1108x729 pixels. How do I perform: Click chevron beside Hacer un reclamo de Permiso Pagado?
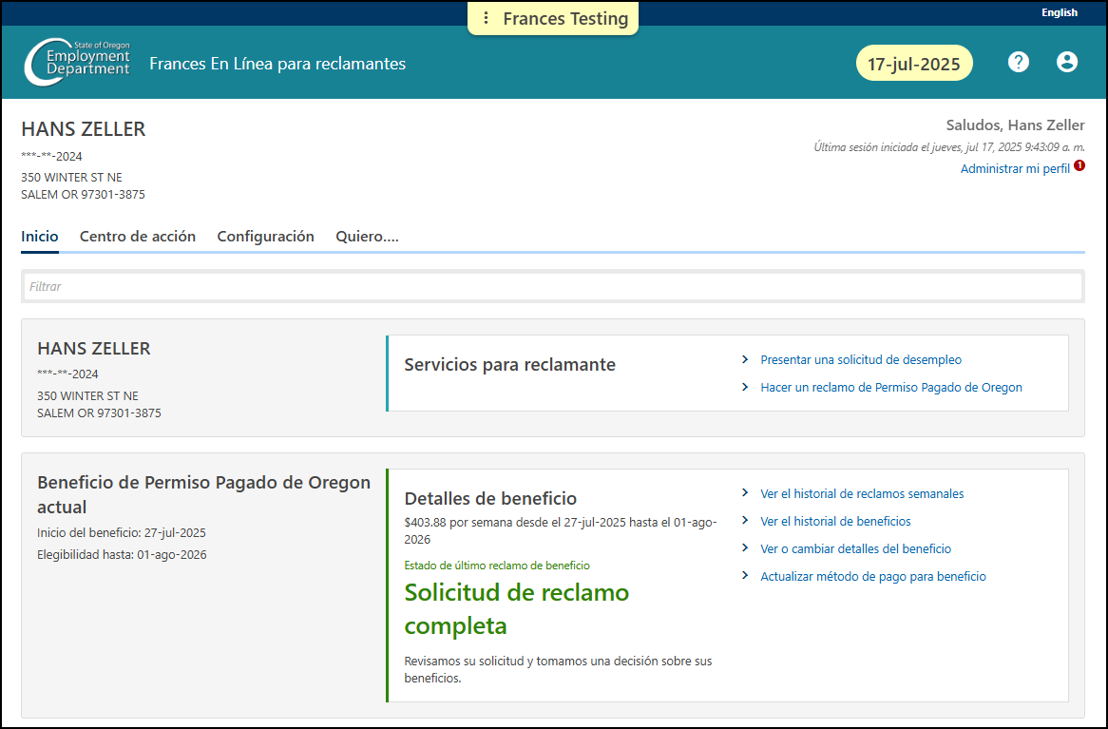745,387
